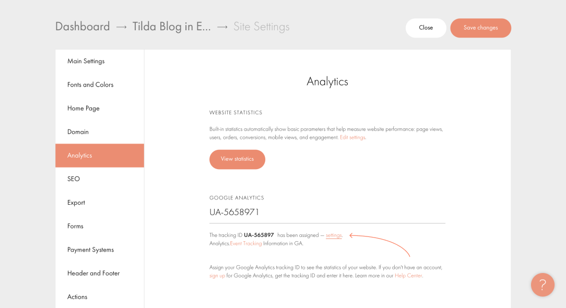Open the Domain settings tab
566x308 pixels.
point(78,132)
